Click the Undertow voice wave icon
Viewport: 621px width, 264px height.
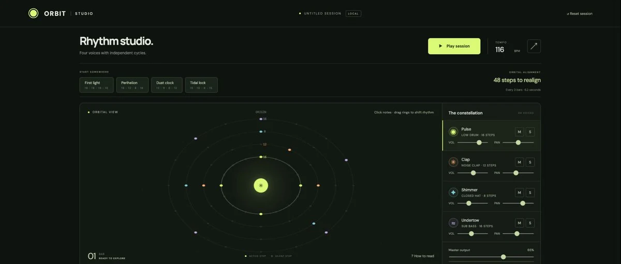point(453,223)
